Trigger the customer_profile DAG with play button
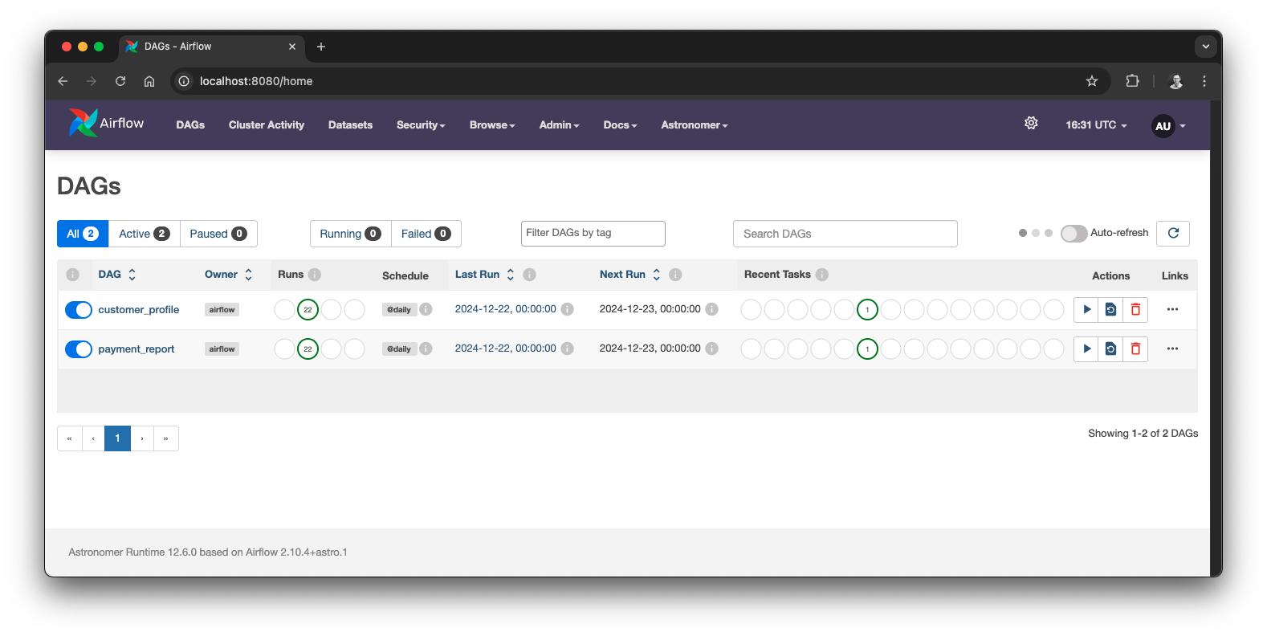The width and height of the screenshot is (1267, 636). (x=1086, y=309)
